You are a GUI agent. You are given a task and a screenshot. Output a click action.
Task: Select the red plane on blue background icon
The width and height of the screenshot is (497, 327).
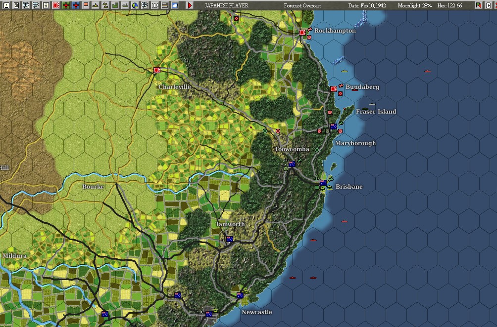[x=76, y=5]
